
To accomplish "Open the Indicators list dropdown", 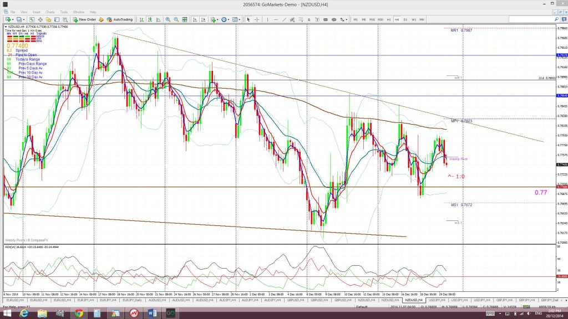I will click(215, 19).
